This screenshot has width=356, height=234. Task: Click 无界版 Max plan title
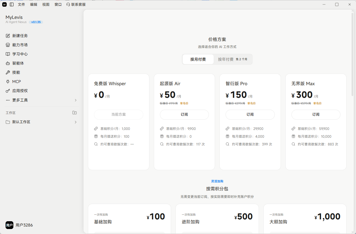(303, 84)
